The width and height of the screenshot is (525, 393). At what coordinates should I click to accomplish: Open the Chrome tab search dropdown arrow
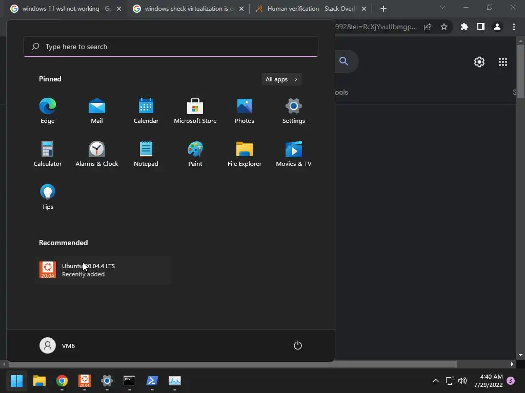click(x=442, y=7)
